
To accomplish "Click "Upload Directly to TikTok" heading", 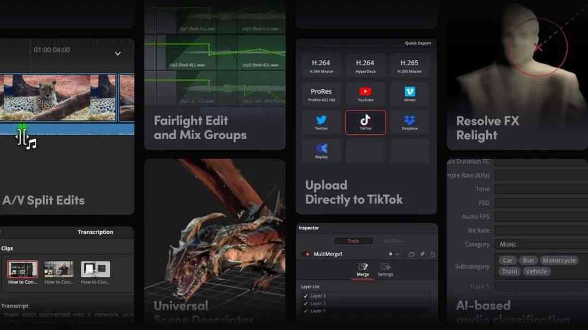I will coord(354,192).
